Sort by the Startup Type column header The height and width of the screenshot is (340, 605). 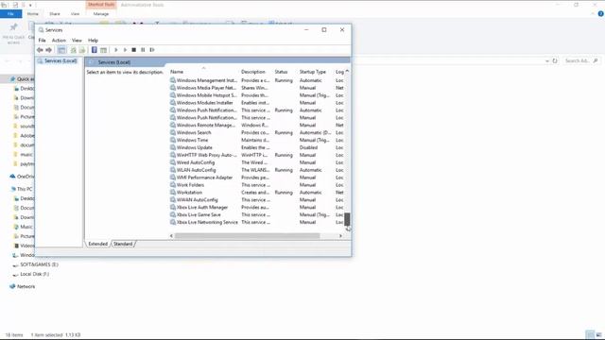pos(313,72)
